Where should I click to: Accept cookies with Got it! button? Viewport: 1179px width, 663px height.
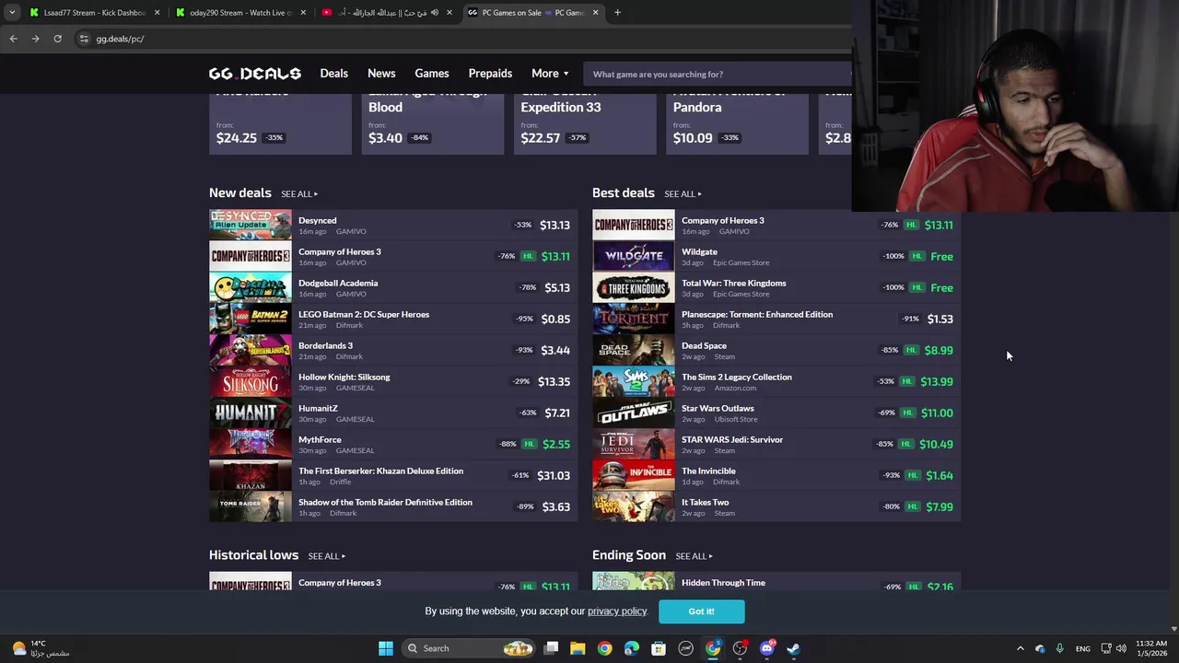pos(701,611)
